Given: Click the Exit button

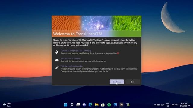Looking at the screenshot, I should click(x=133, y=82).
